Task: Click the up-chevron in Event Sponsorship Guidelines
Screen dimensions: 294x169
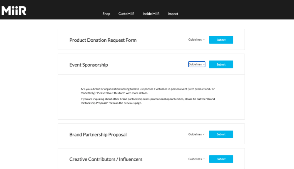Action: point(204,64)
